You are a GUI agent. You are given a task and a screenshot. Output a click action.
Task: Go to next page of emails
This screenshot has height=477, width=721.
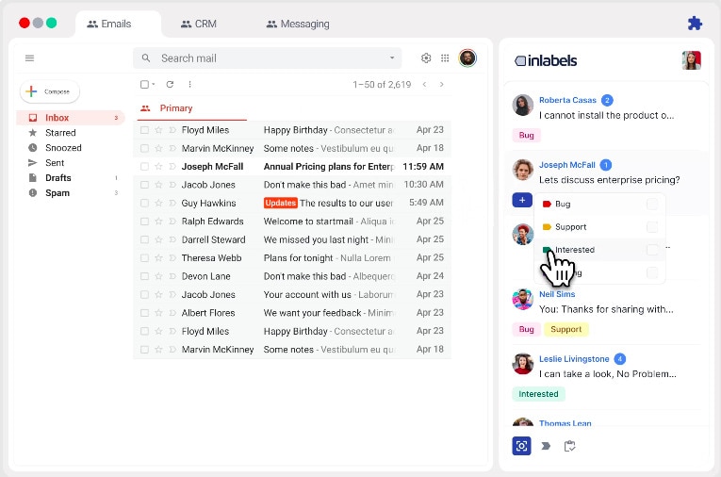[441, 85]
